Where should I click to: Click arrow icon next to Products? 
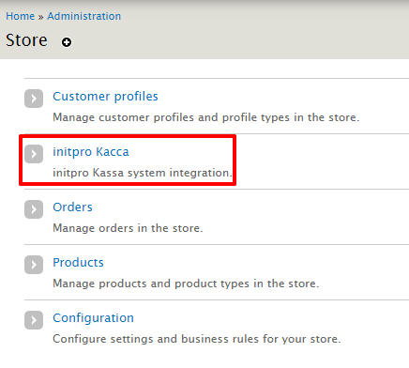pyautogui.click(x=34, y=265)
